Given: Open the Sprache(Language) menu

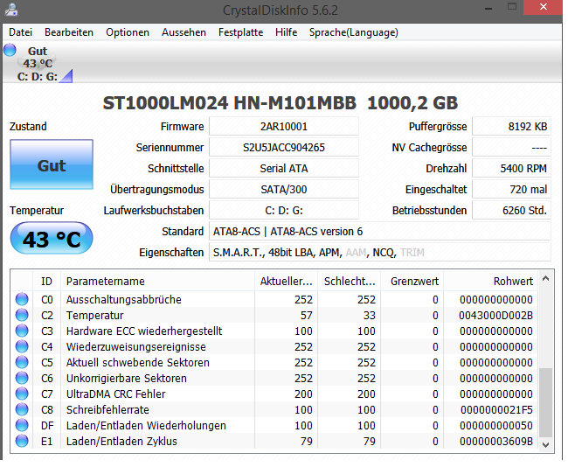Looking at the screenshot, I should (x=354, y=32).
